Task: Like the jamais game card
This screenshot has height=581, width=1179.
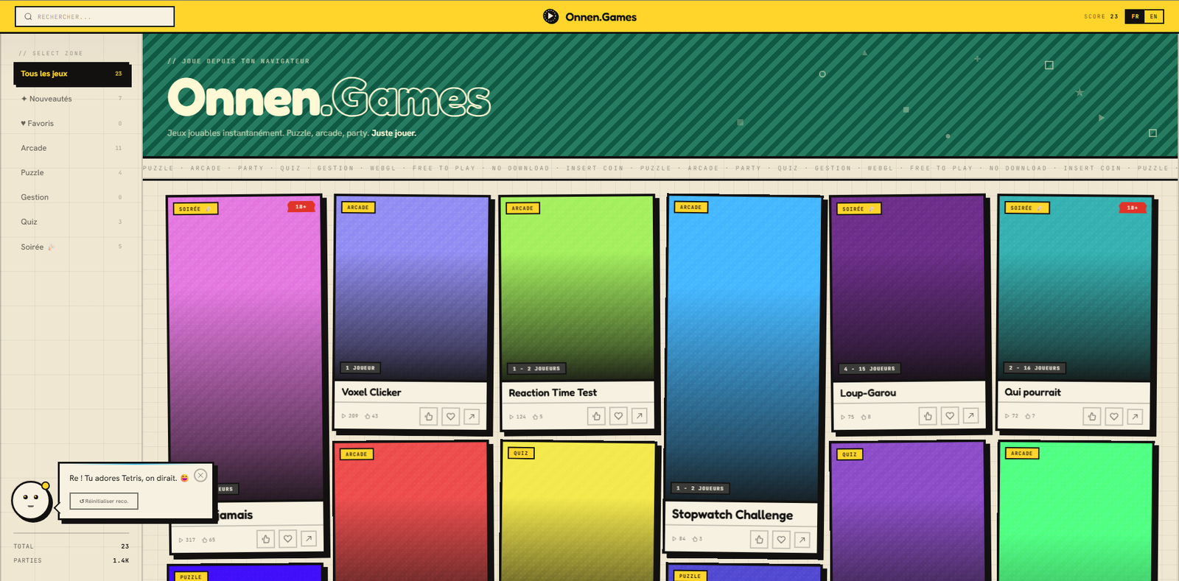Action: 266,539
